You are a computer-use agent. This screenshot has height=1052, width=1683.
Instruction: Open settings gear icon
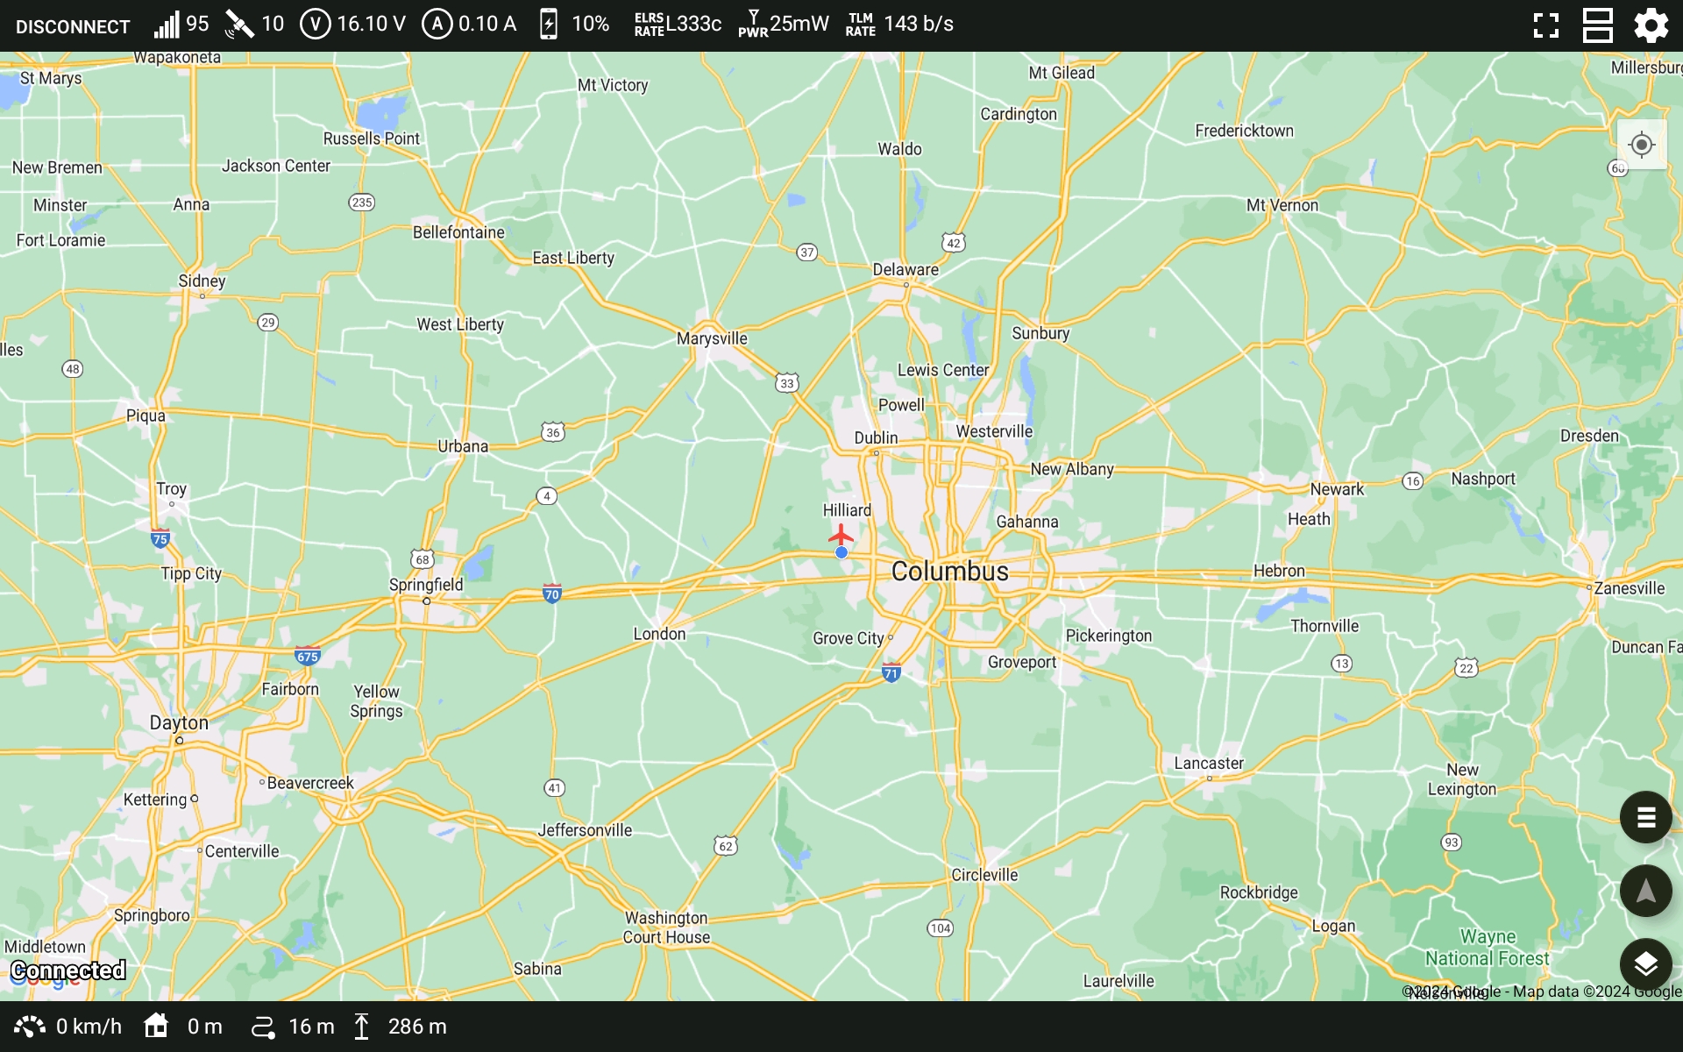[1651, 25]
